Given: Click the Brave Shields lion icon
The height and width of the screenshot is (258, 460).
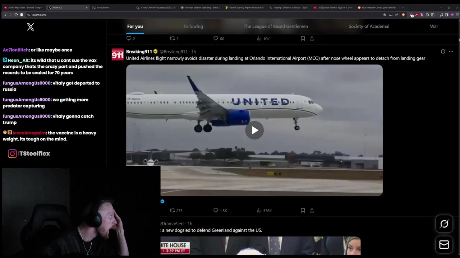Looking at the screenshot, I should click(x=403, y=15).
